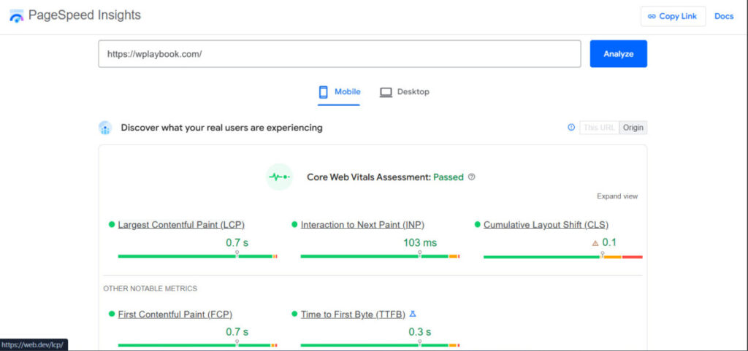
Task: Open the Docs link
Action: click(x=724, y=16)
